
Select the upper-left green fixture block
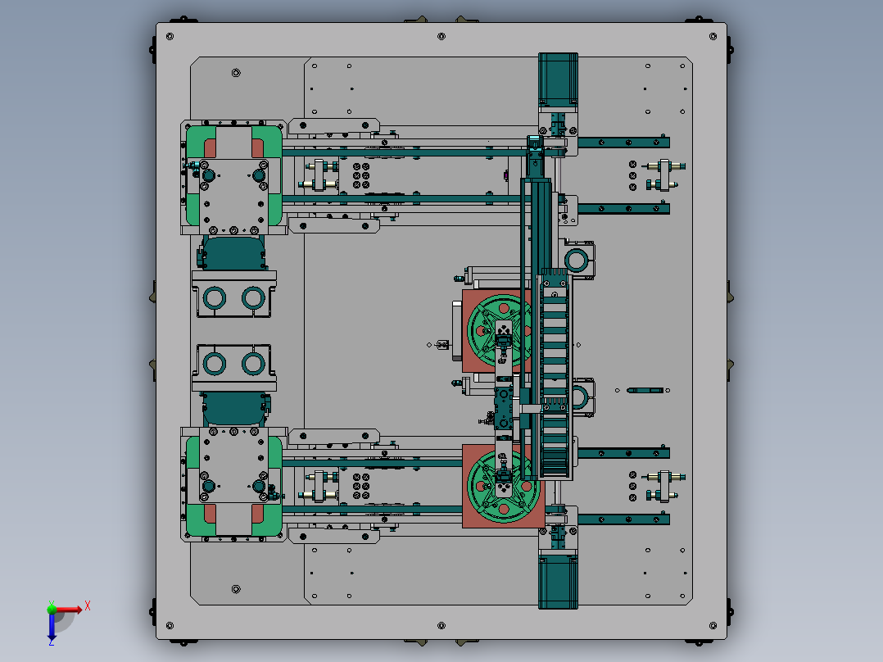[x=233, y=175]
